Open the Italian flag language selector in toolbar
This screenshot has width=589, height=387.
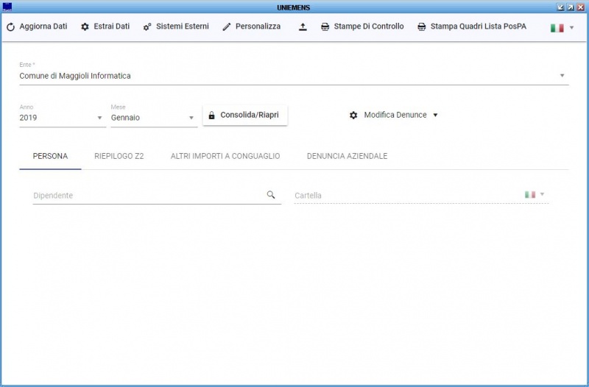(562, 27)
